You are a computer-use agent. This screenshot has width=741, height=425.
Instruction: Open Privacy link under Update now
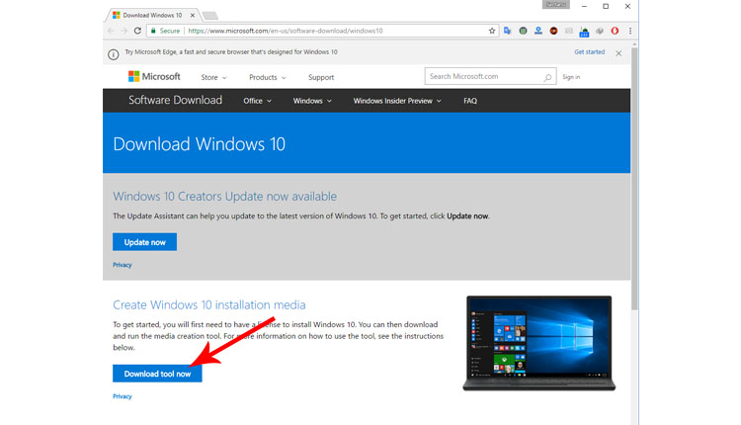[x=122, y=265]
